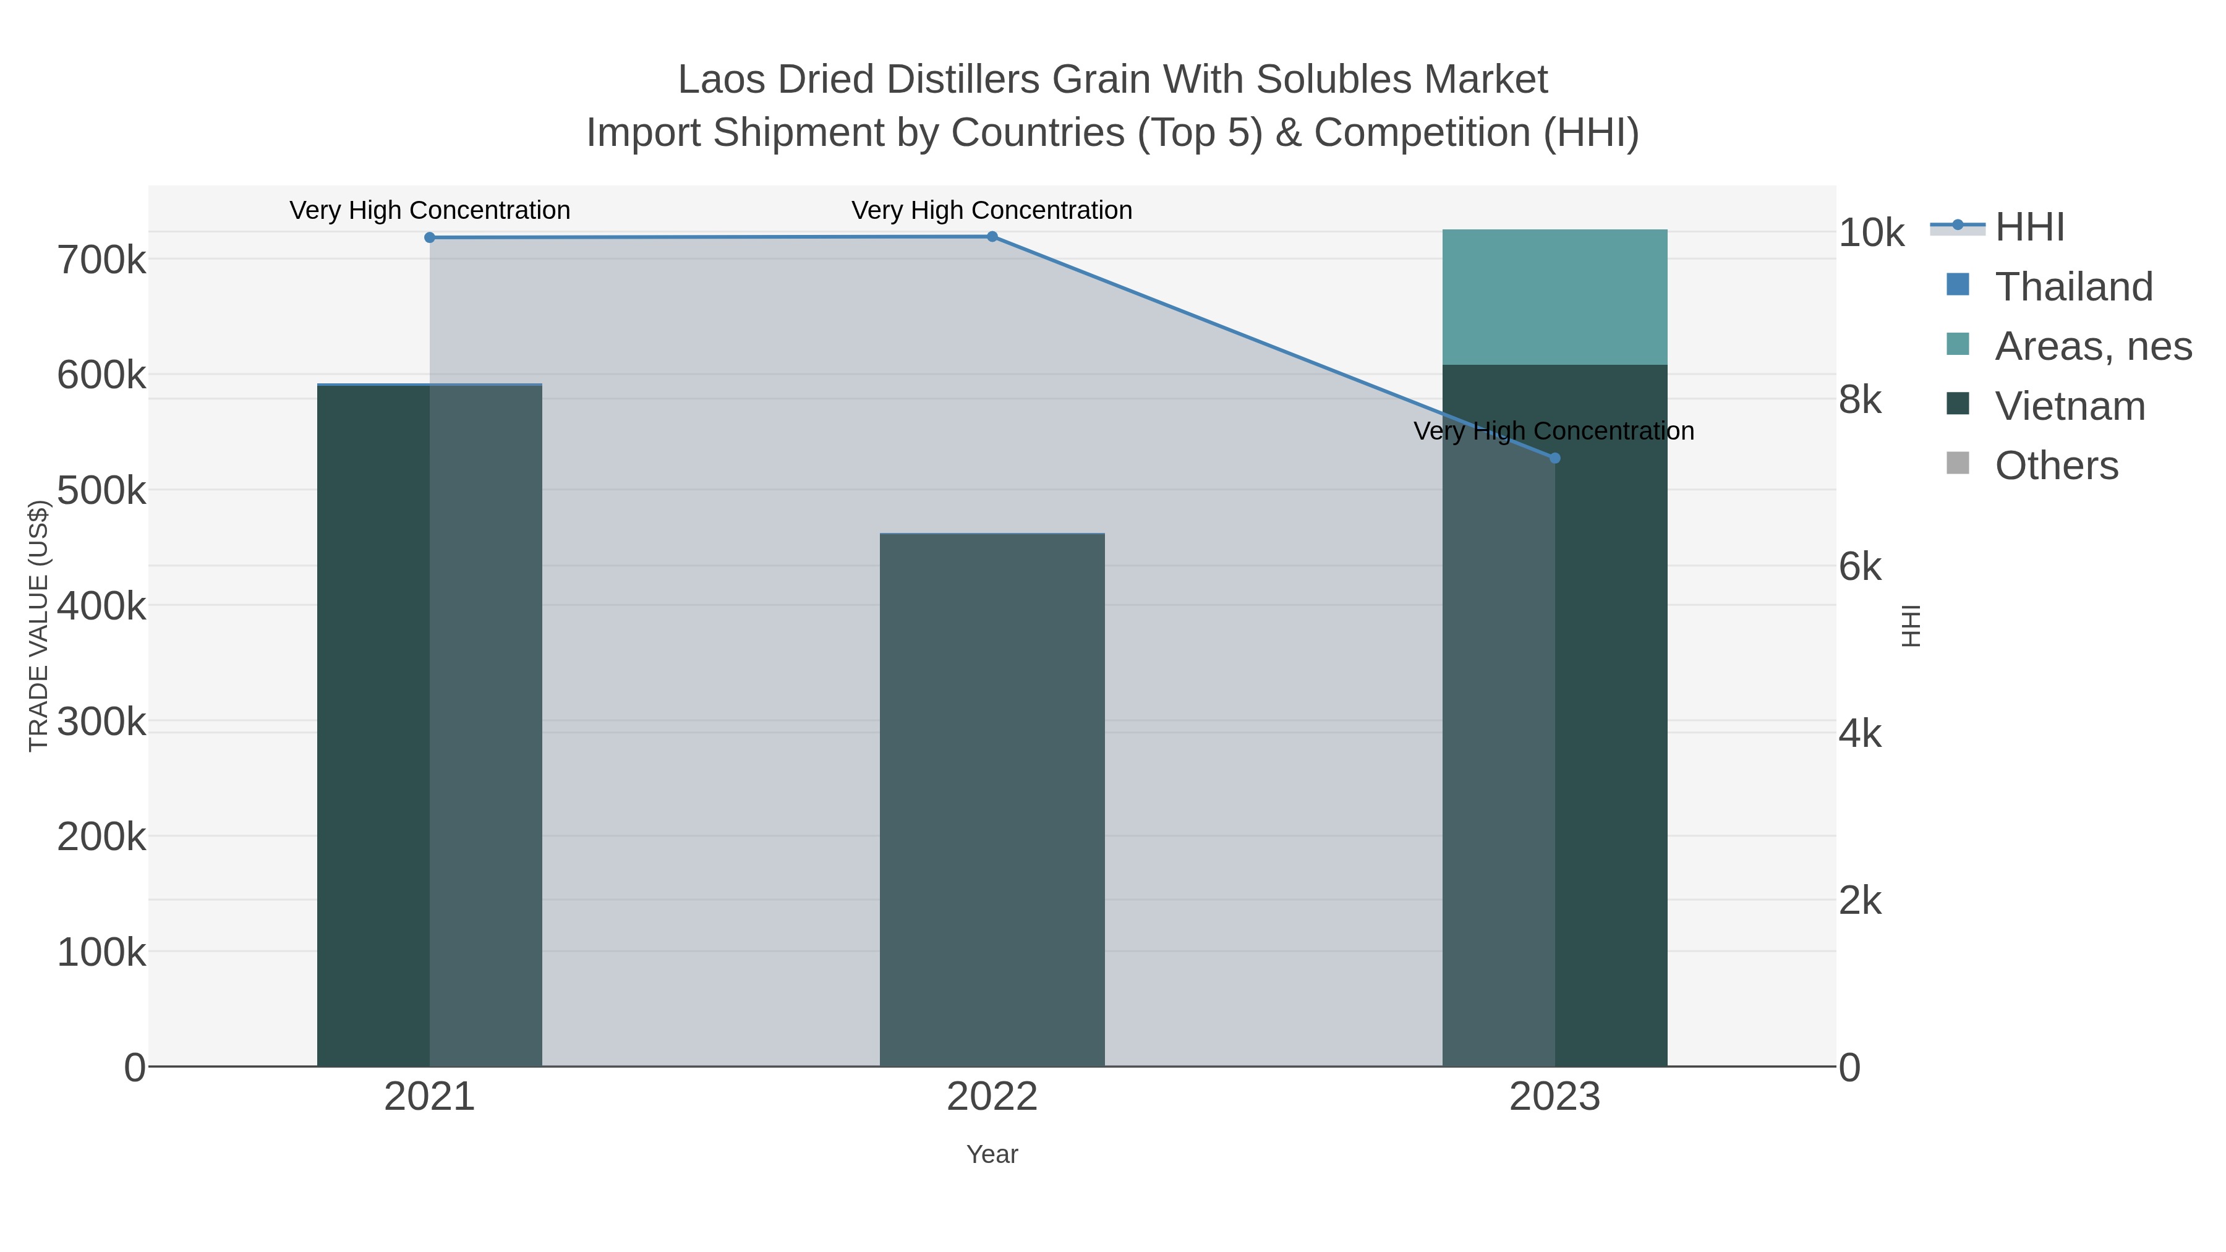The image size is (2226, 1252).
Task: Click the 6k right axis tick
Action: pos(1861,566)
